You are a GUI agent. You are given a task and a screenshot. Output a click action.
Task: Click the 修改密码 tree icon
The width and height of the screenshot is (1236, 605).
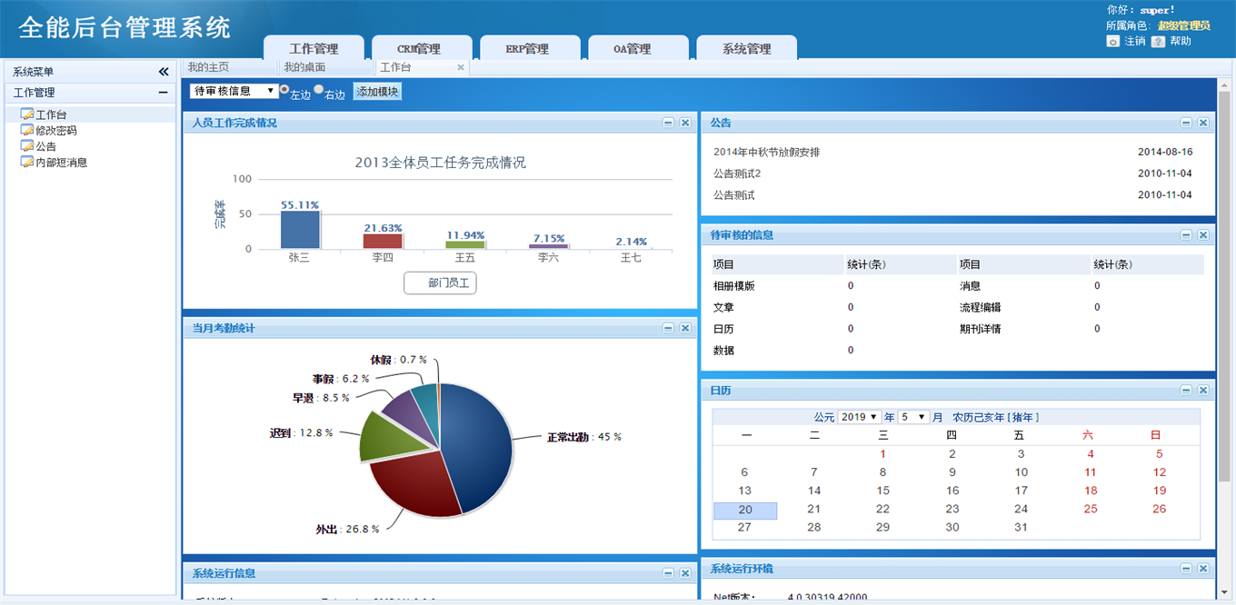click(x=26, y=130)
